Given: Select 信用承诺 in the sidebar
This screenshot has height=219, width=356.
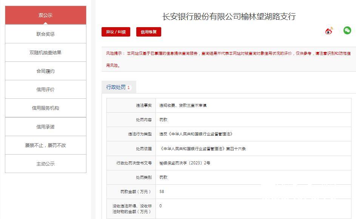Looking at the screenshot, I should [x=46, y=127].
